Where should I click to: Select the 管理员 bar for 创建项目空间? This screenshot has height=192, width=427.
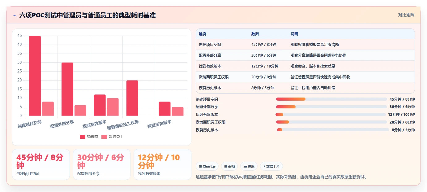coord(35,76)
